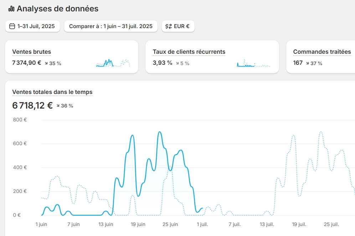Open the Comparer à date range selector
Screen dimensions: 355x236
pyautogui.click(x=111, y=26)
